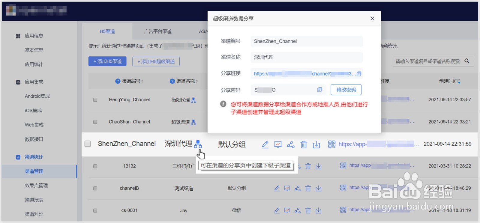Tick the 13132 row checkbox
This screenshot has width=480, height=223.
pyautogui.click(x=95, y=166)
